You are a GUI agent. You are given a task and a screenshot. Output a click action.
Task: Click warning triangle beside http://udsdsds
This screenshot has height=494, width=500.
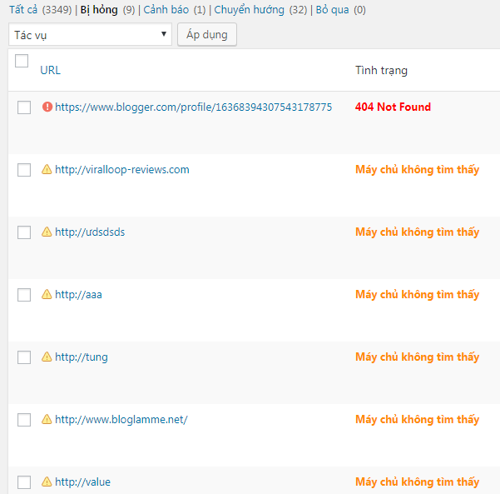tap(47, 232)
